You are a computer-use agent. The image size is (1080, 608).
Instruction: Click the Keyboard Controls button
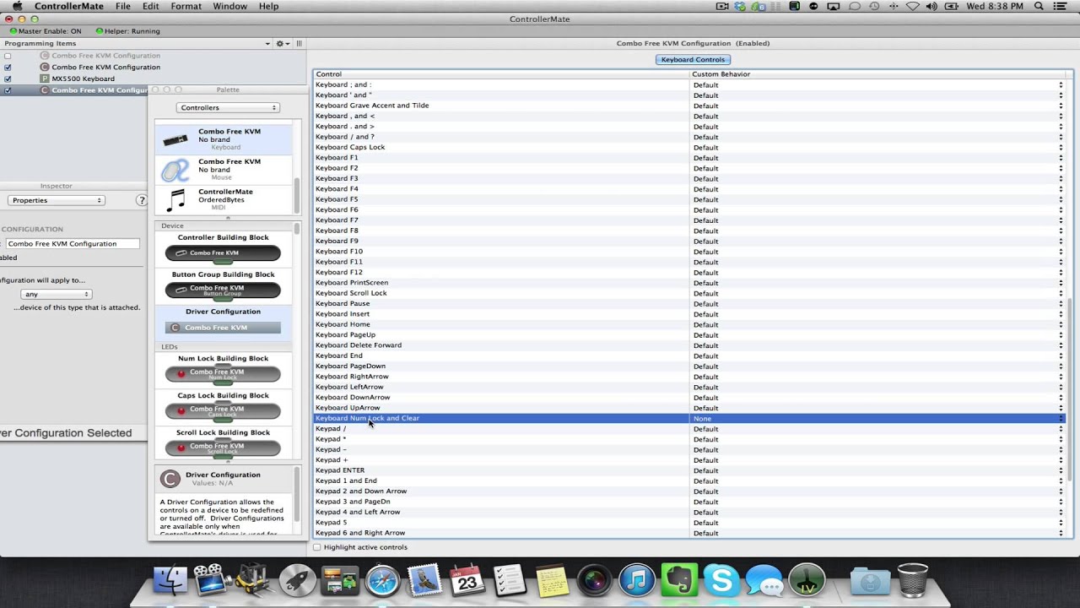click(x=693, y=59)
